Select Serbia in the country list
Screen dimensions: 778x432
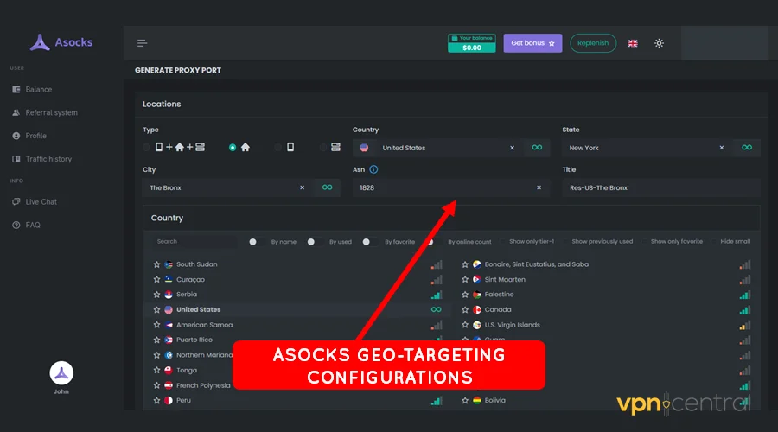(x=187, y=295)
